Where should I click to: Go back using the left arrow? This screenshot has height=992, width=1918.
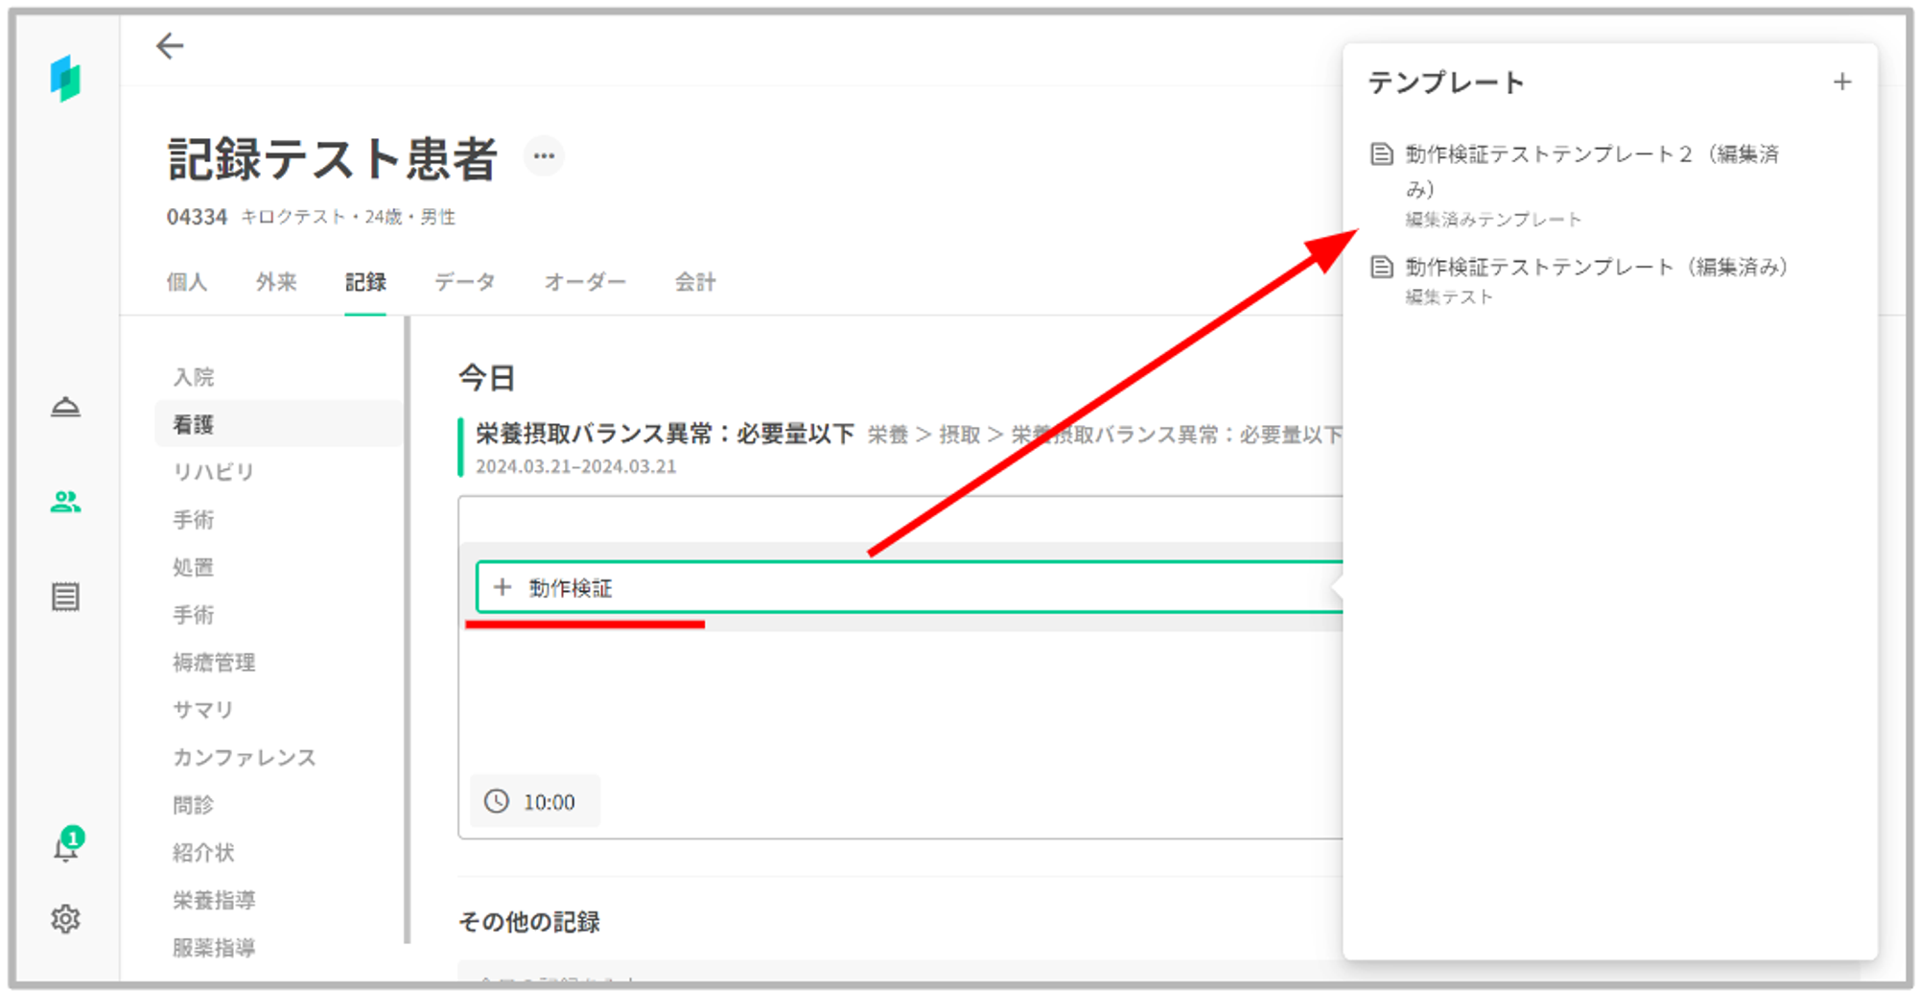click(170, 46)
